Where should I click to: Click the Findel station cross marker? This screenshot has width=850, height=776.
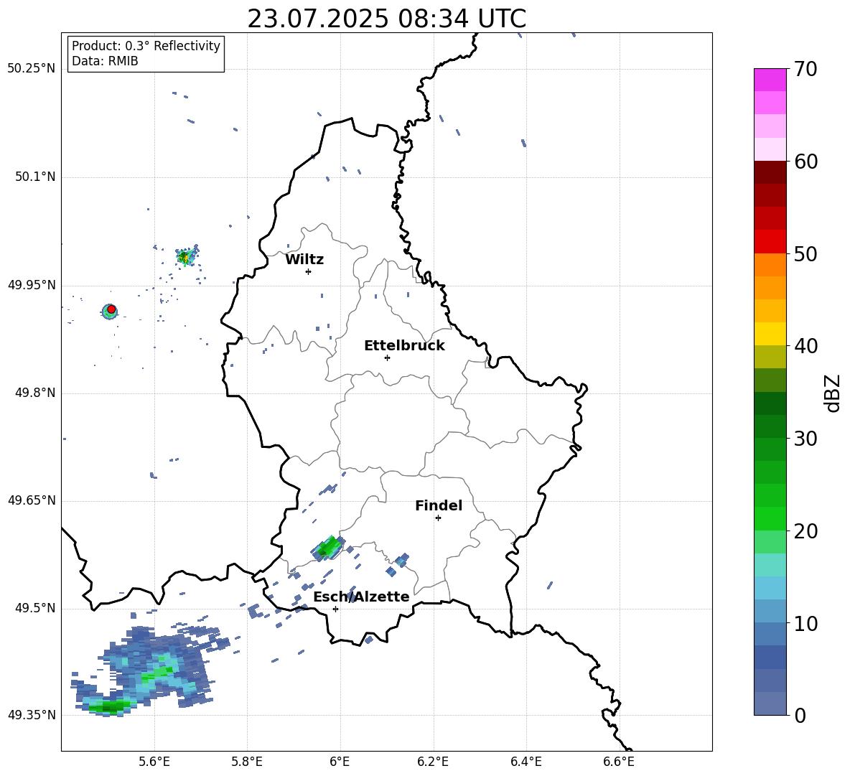point(438,518)
